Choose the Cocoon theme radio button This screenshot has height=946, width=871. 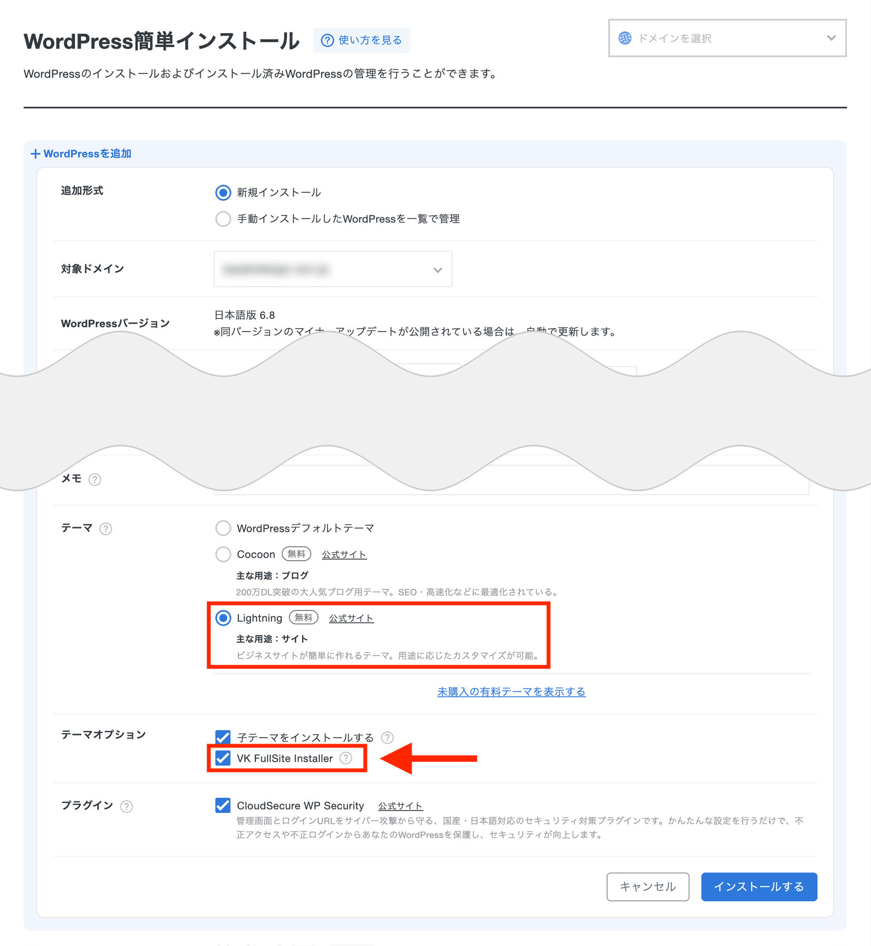(223, 554)
